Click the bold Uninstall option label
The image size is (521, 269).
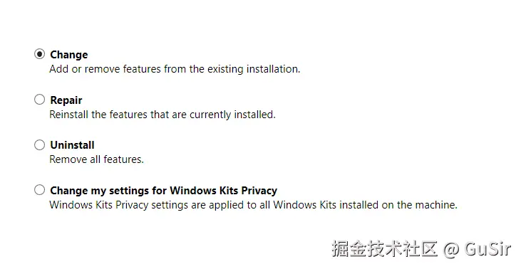coord(72,145)
